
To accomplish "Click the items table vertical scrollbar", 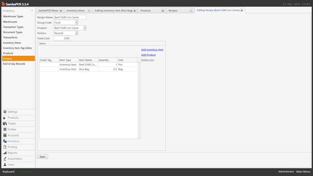I will tap(139, 100).
